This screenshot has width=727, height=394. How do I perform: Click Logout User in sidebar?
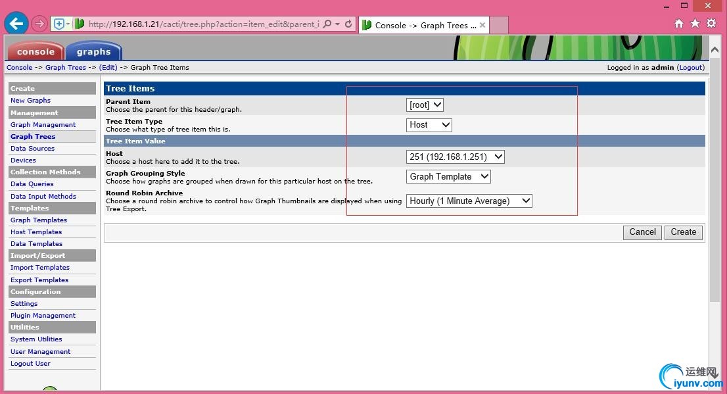[x=31, y=363]
